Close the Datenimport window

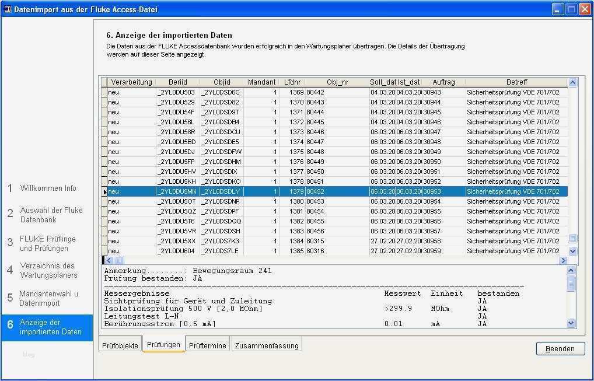pos(585,9)
